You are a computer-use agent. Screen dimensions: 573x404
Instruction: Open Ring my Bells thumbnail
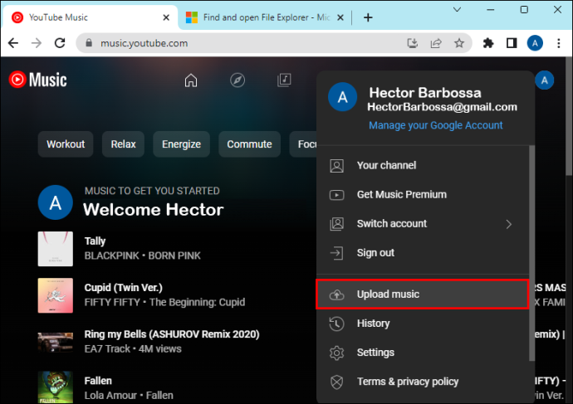tap(56, 342)
